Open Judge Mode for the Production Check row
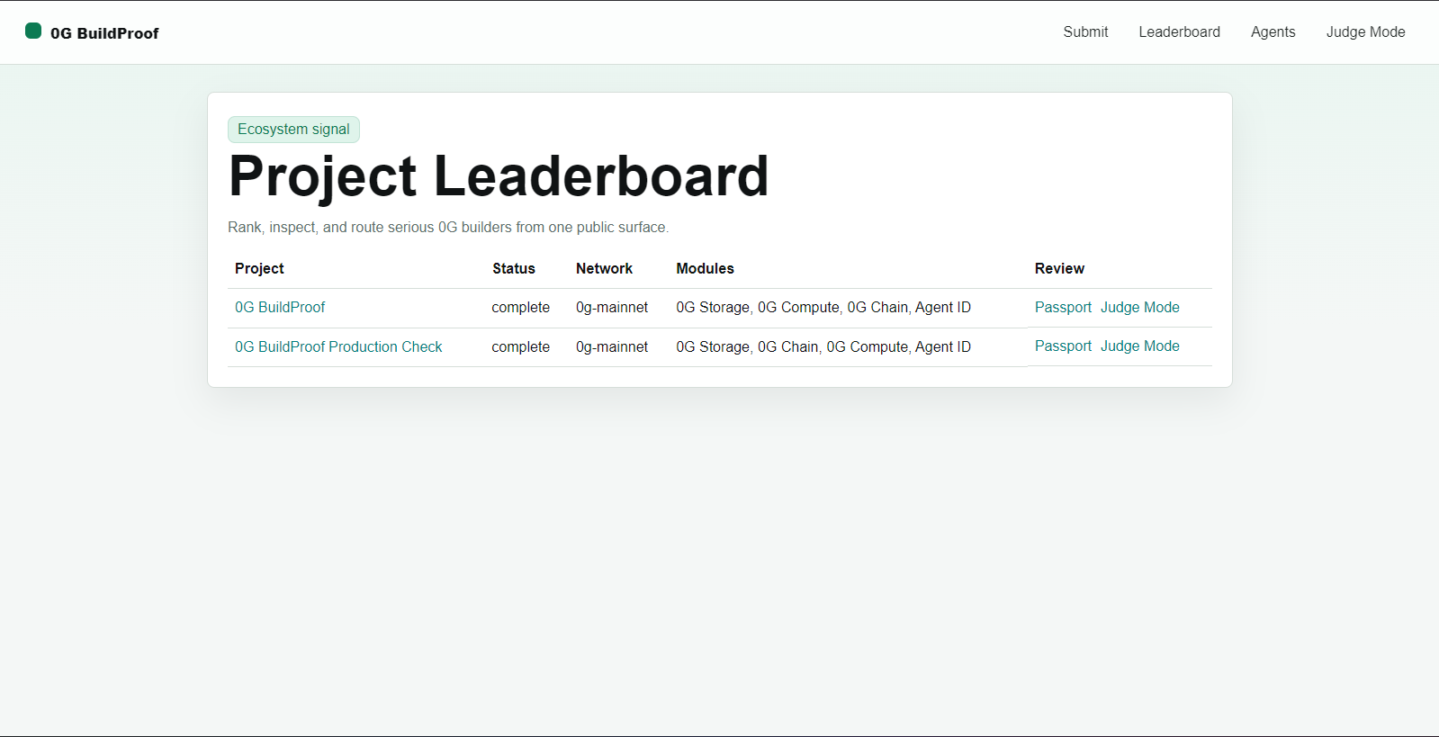This screenshot has height=737, width=1439. click(x=1139, y=346)
